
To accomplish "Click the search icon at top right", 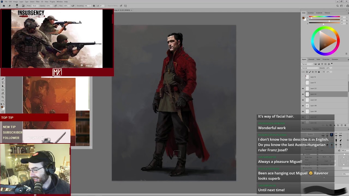I will (x=338, y=6).
